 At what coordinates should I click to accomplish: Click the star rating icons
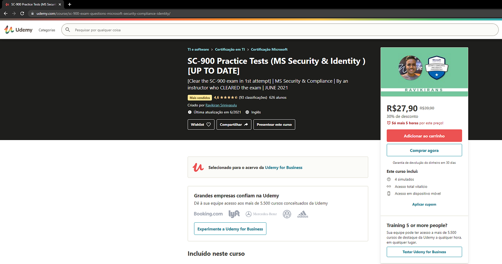coord(229,97)
